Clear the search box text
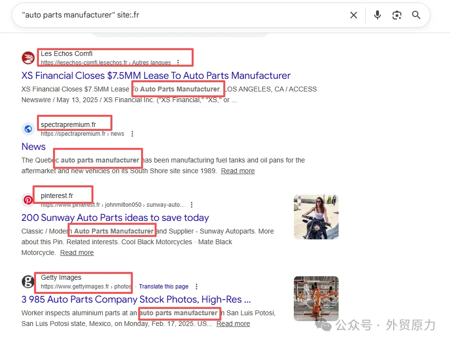Image resolution: width=450 pixels, height=343 pixels. [354, 15]
